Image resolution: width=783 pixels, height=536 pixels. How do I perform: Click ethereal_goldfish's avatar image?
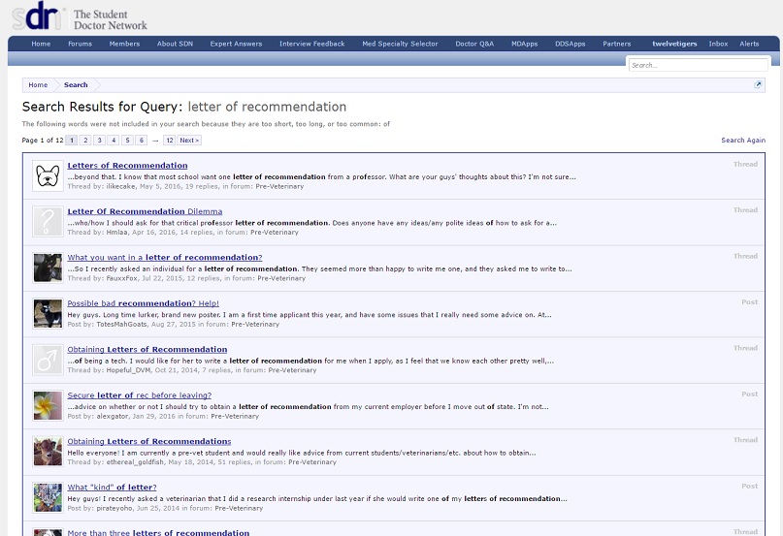pos(48,452)
